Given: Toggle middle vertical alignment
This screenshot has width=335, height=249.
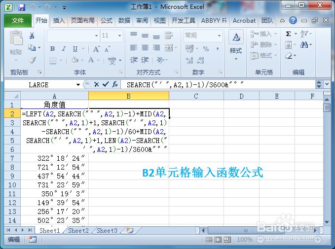Looking at the screenshot, I should pyautogui.click(x=145, y=35).
